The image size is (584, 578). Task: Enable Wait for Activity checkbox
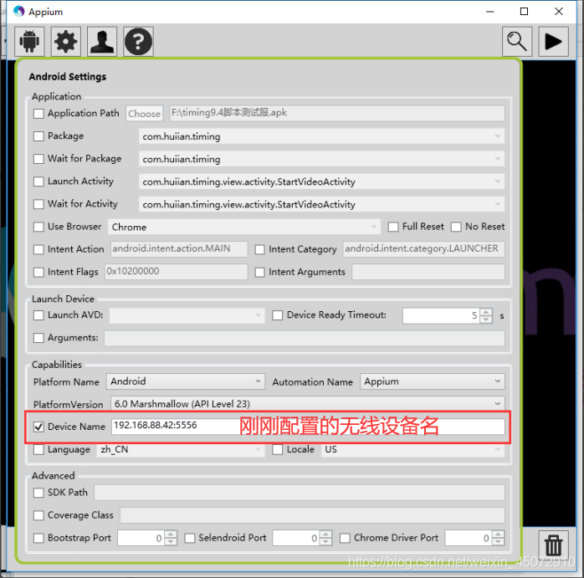38,204
